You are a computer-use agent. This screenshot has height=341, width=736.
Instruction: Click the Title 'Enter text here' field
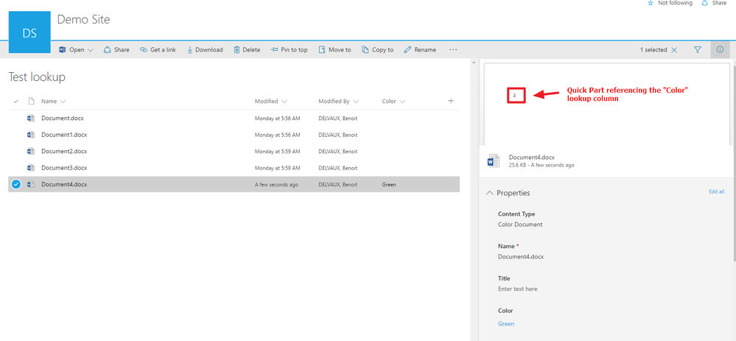518,289
